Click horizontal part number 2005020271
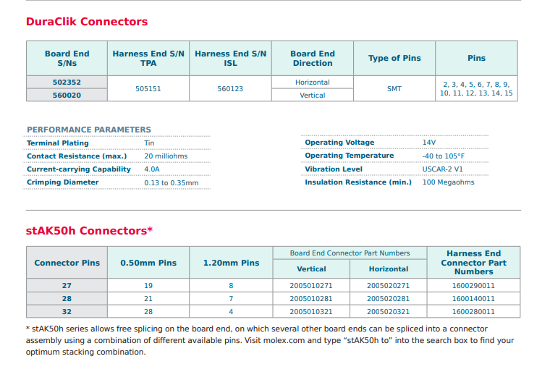550x372 pixels. tap(389, 285)
